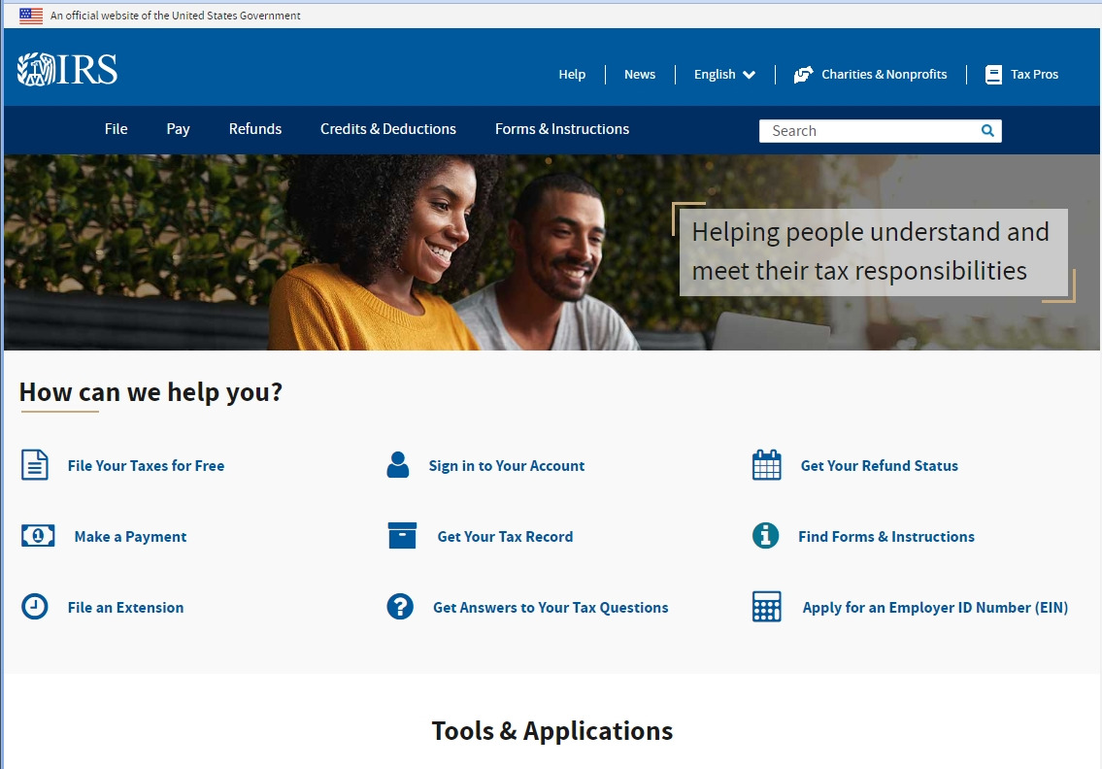
Task: Click the Charities & Nonprofits hand icon
Action: point(803,75)
